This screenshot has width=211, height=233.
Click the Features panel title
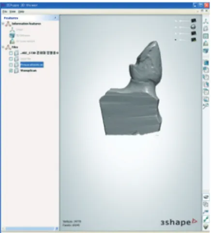coord(11,18)
